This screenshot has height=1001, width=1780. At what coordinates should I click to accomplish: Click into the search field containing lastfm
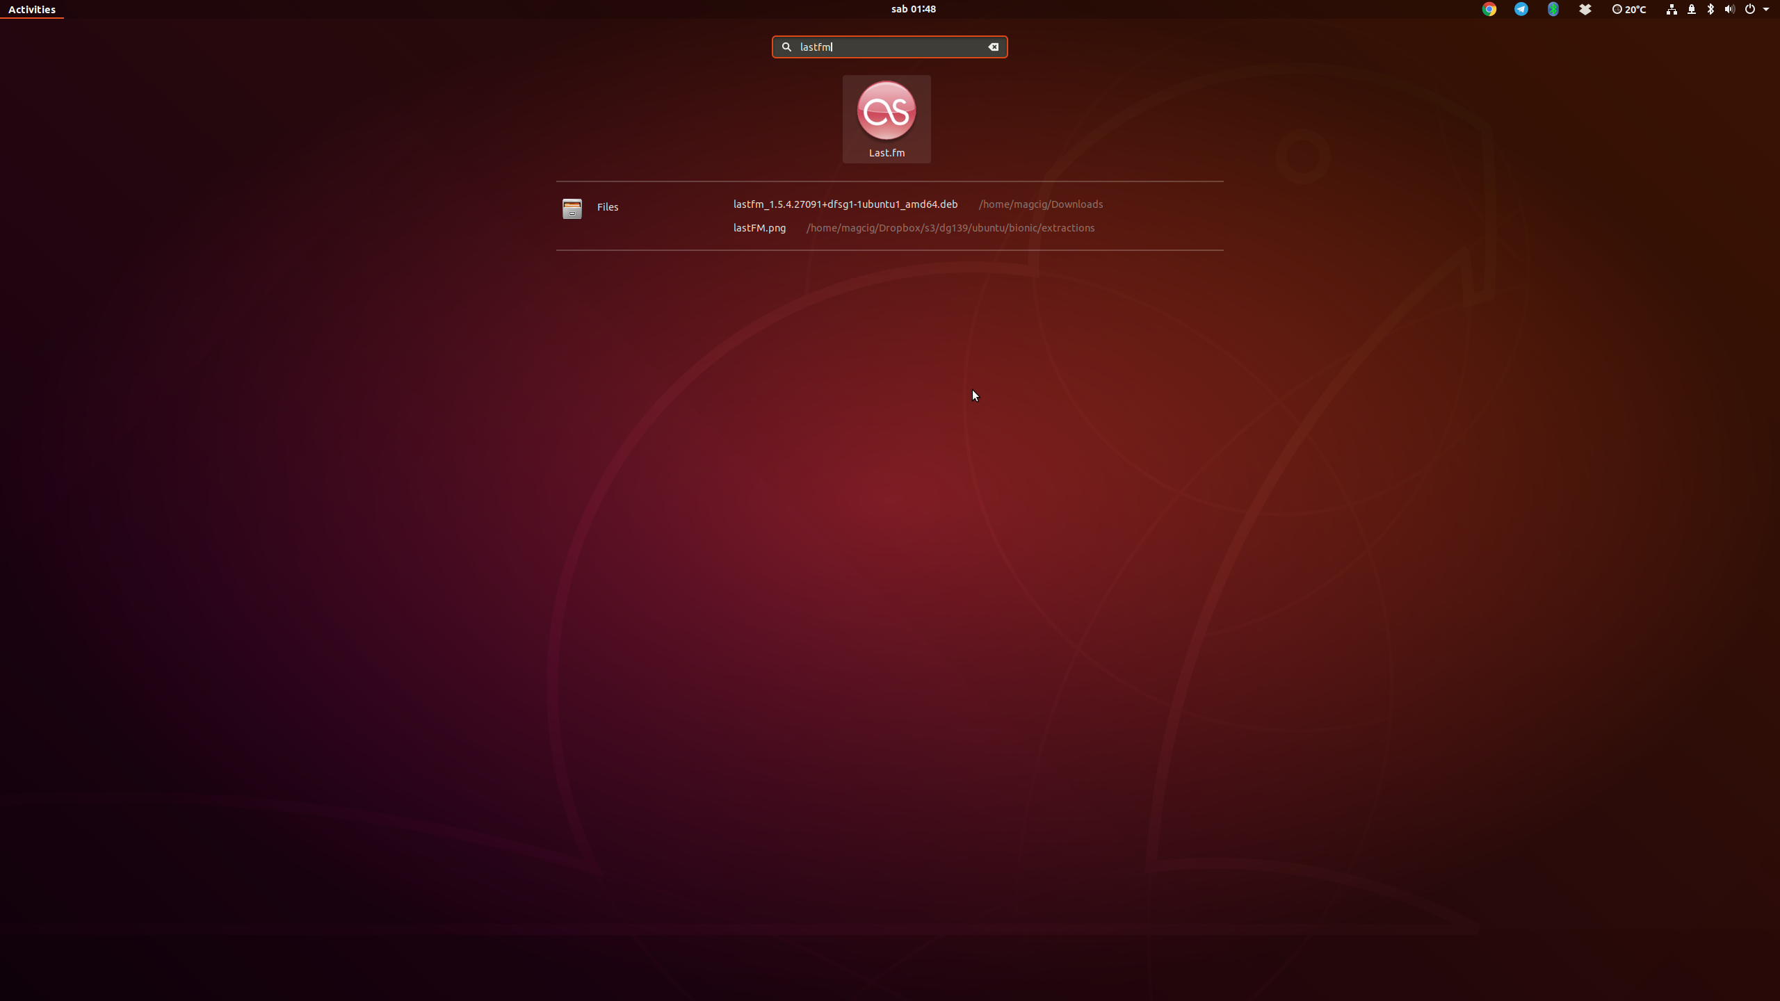click(889, 47)
